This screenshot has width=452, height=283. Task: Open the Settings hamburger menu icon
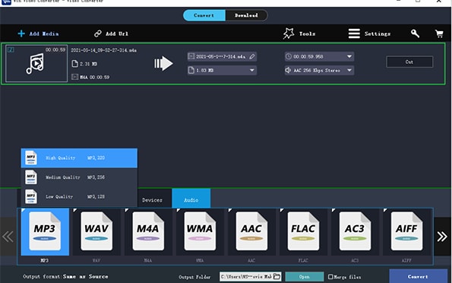point(354,33)
